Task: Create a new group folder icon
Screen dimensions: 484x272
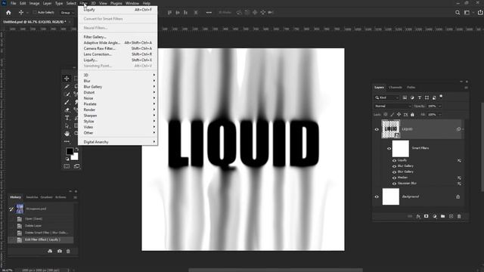Action: 442,217
